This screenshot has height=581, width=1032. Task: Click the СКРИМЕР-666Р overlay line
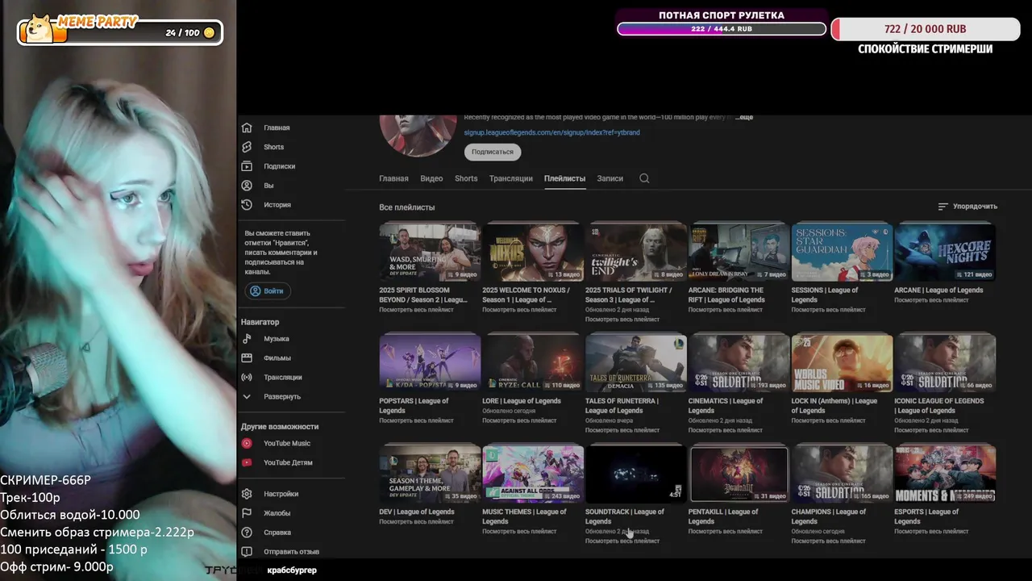(45, 480)
